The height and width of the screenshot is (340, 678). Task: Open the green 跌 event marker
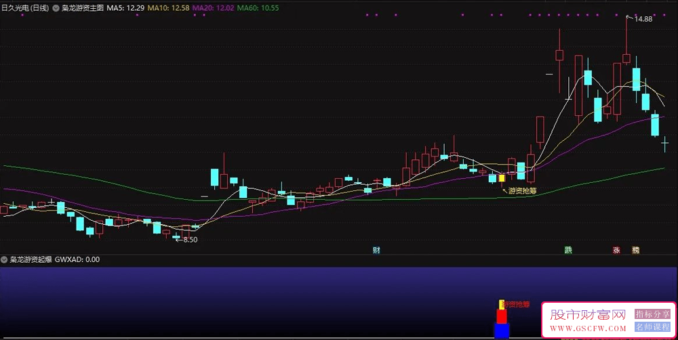pos(568,250)
